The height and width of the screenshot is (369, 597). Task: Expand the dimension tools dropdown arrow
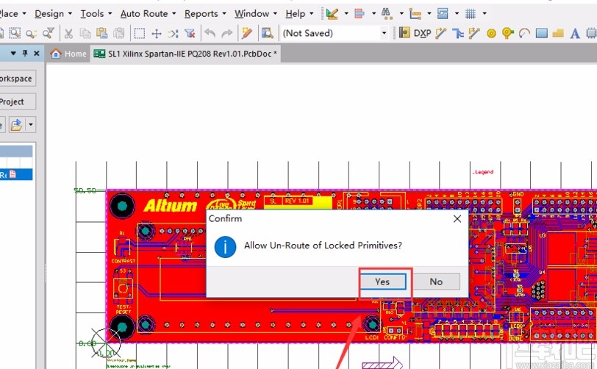pyautogui.click(x=429, y=14)
